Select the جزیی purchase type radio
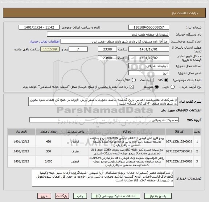The height and width of the screenshot is (202, 209). 172,87
